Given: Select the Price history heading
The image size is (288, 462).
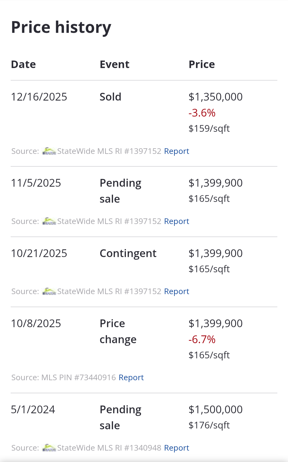Looking at the screenshot, I should point(61,27).
